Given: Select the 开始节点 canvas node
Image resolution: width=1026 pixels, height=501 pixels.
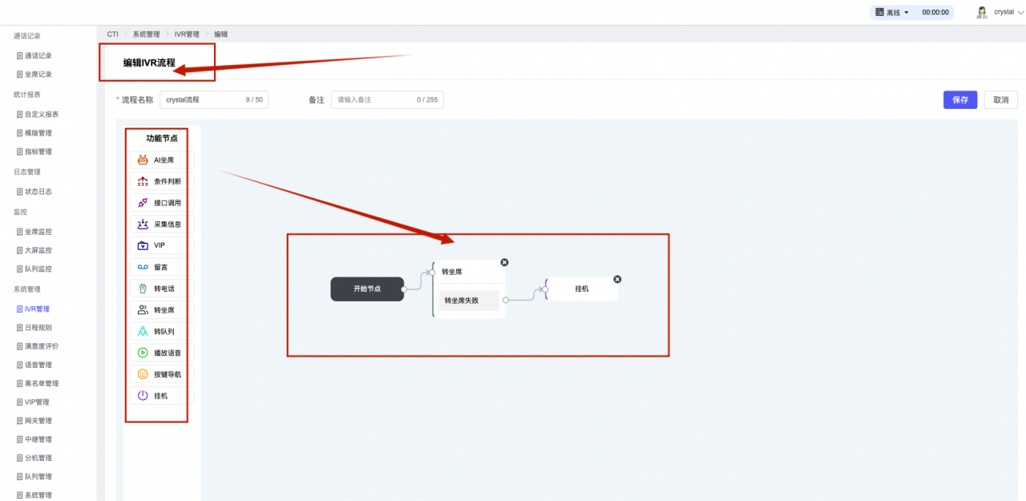Looking at the screenshot, I should pos(367,289).
